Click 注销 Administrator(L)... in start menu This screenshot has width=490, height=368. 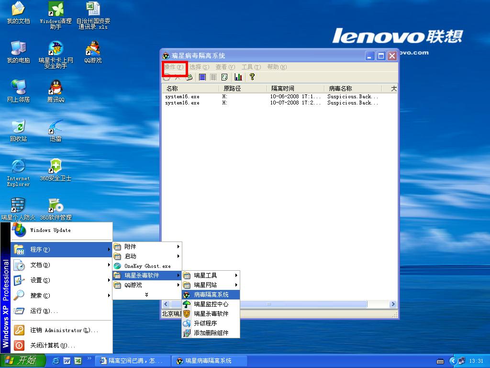[x=61, y=330]
